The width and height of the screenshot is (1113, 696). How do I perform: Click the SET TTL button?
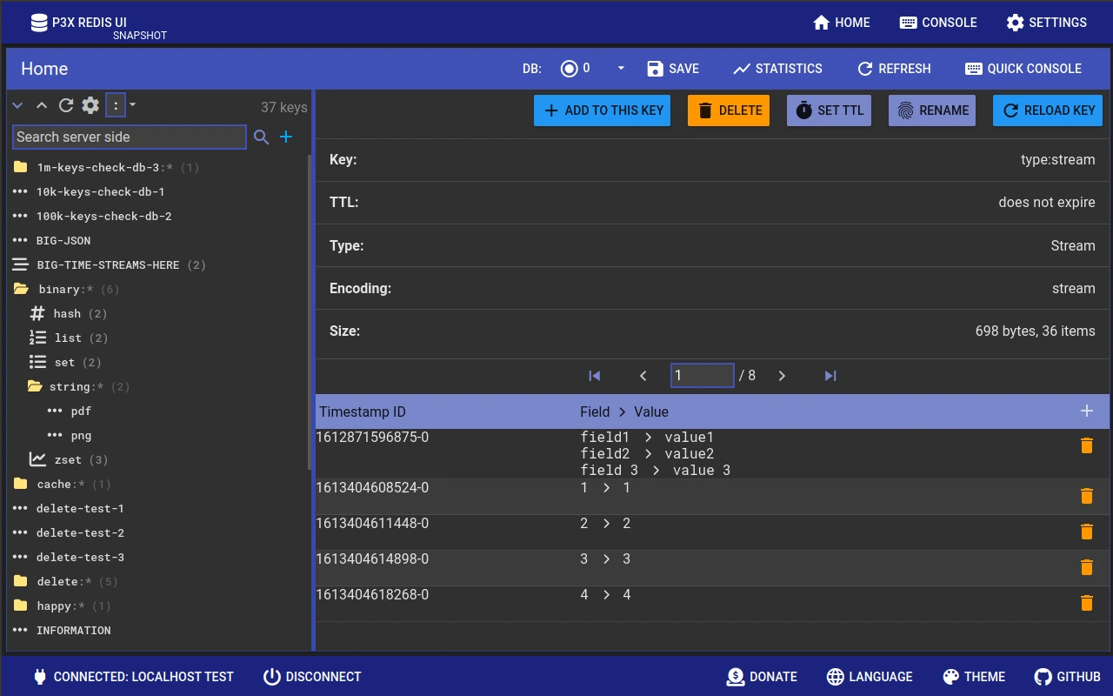(829, 110)
